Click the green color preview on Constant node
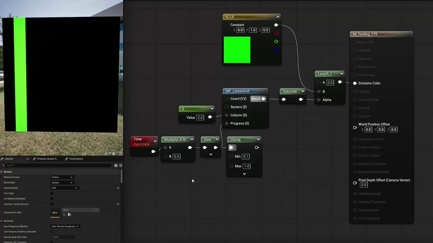This screenshot has width=433, height=243. [x=237, y=50]
